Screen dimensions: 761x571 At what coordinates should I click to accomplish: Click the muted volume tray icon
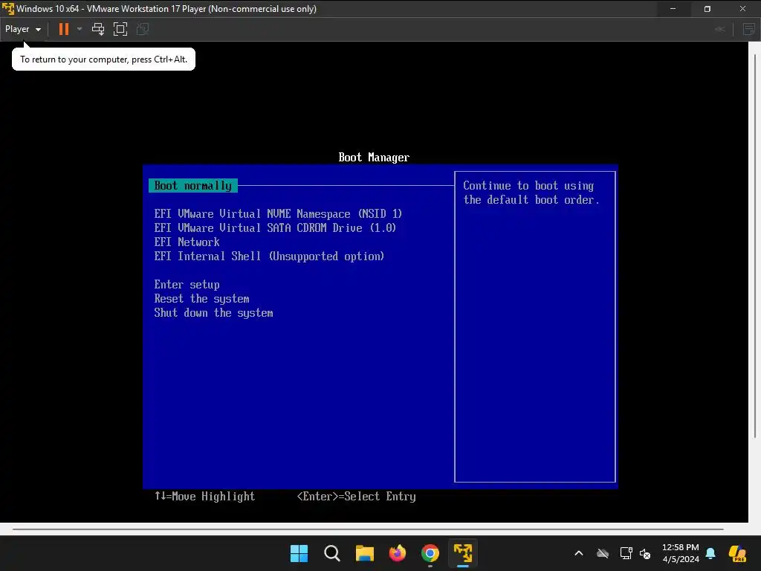click(x=645, y=553)
